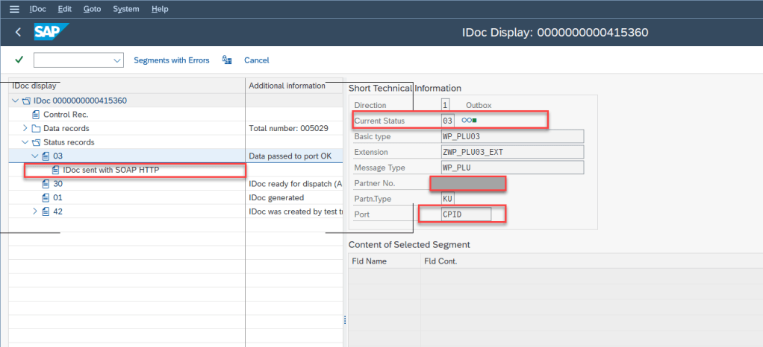The image size is (763, 347).
Task: Click the icon left of Cancel
Action: point(227,60)
